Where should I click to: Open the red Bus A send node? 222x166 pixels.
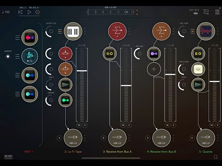point(65,53)
